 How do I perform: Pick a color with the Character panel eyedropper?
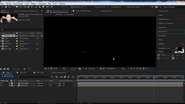176,48
